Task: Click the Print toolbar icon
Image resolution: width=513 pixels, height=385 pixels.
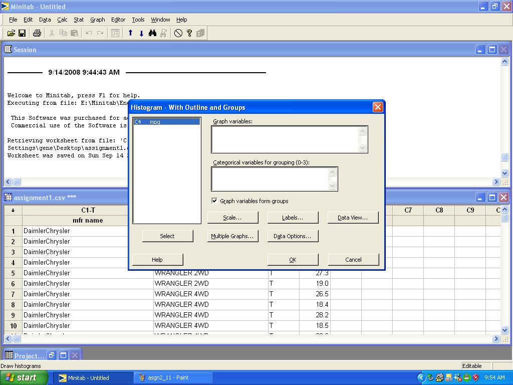Action: (37, 33)
